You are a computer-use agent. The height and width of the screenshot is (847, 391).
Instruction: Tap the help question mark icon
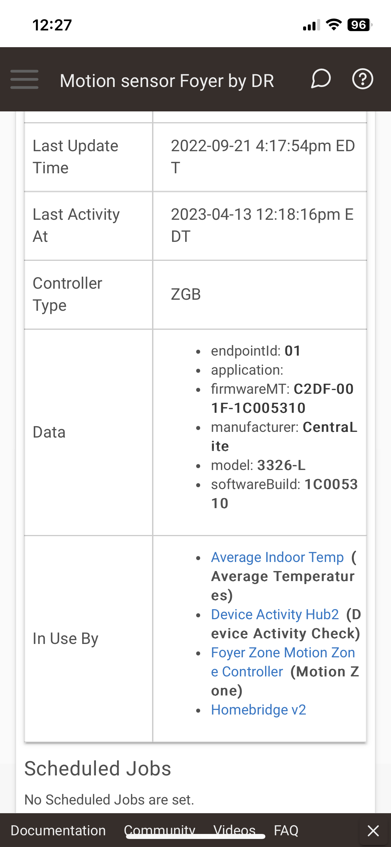tap(363, 79)
